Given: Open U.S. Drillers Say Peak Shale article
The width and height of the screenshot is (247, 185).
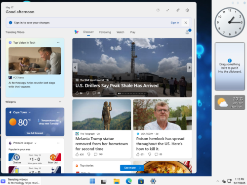Looking at the screenshot, I should [117, 86].
